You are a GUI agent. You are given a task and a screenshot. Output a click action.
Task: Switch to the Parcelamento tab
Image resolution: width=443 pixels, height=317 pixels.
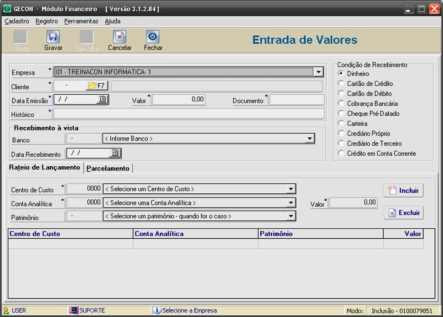[108, 169]
